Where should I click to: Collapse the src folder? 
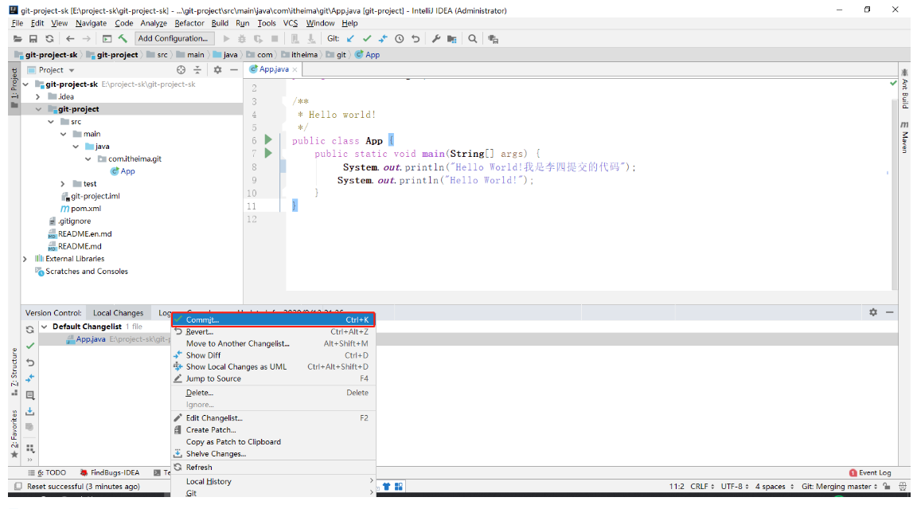[51, 122]
